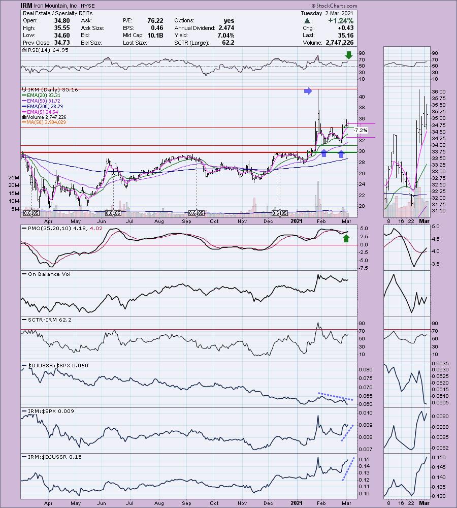Click the '$DJUSSR:$SPX 0.060' panel label
457x508 pixels.
tap(58, 365)
